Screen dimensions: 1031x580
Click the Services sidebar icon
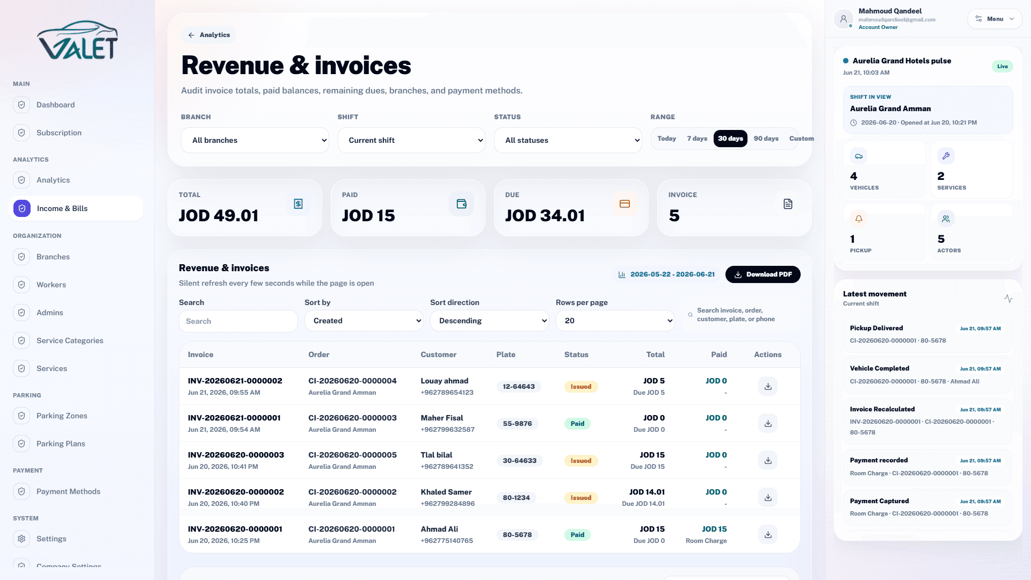pos(21,368)
